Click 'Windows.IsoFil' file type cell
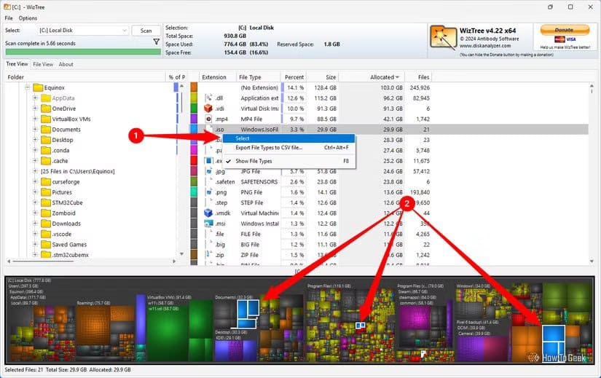 259,130
